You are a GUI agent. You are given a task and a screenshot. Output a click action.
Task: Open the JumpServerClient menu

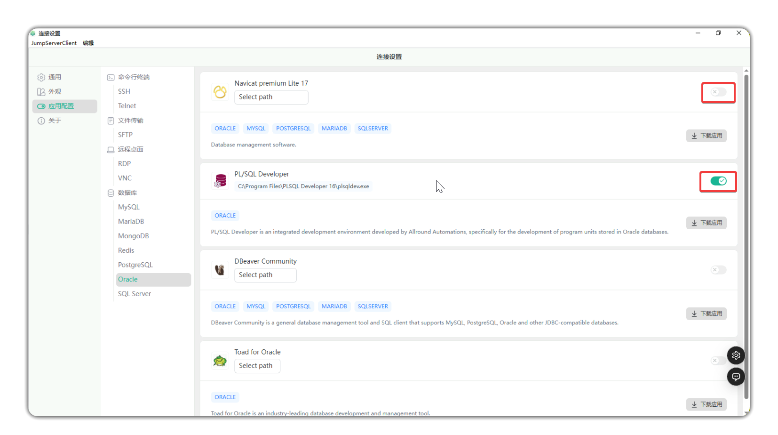pos(54,43)
